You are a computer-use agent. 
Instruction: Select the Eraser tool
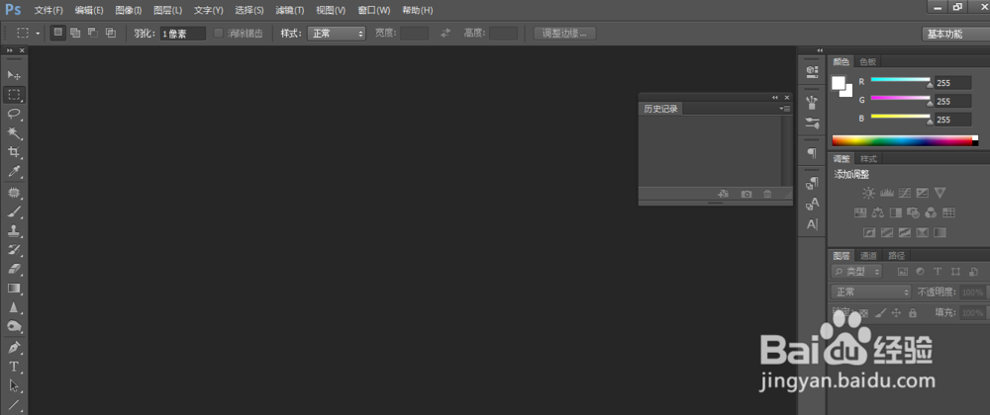coord(14,269)
